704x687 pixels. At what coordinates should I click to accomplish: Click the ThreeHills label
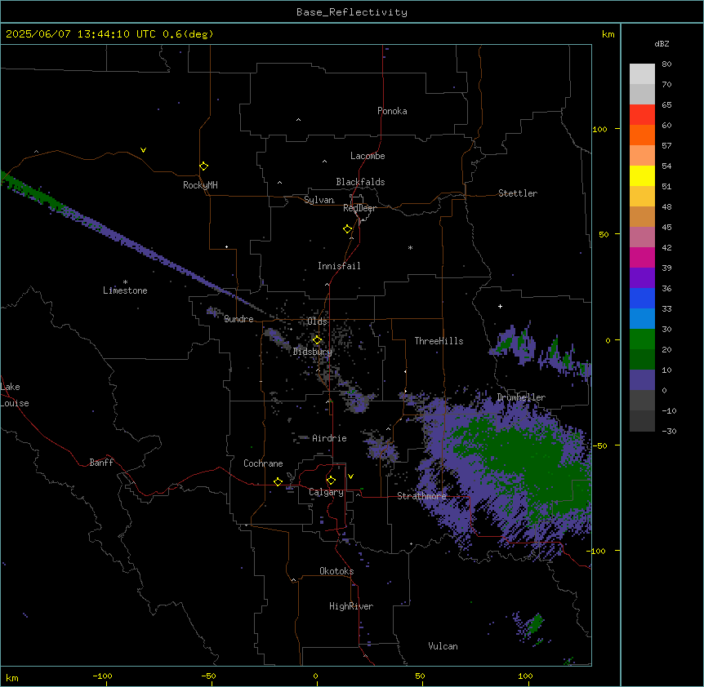click(x=439, y=341)
